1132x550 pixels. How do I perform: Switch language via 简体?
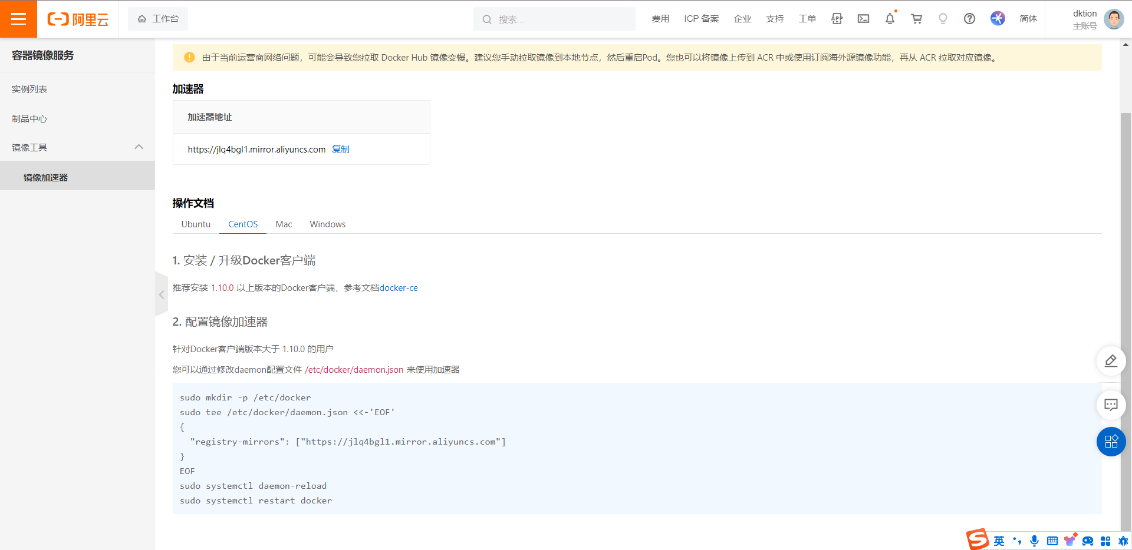pos(1028,19)
